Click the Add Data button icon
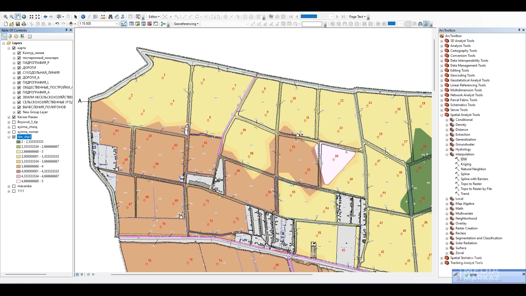 [x=71, y=24]
